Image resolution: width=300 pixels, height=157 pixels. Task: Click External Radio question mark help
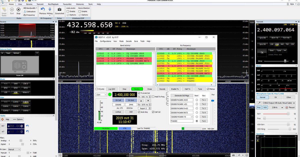37,53
